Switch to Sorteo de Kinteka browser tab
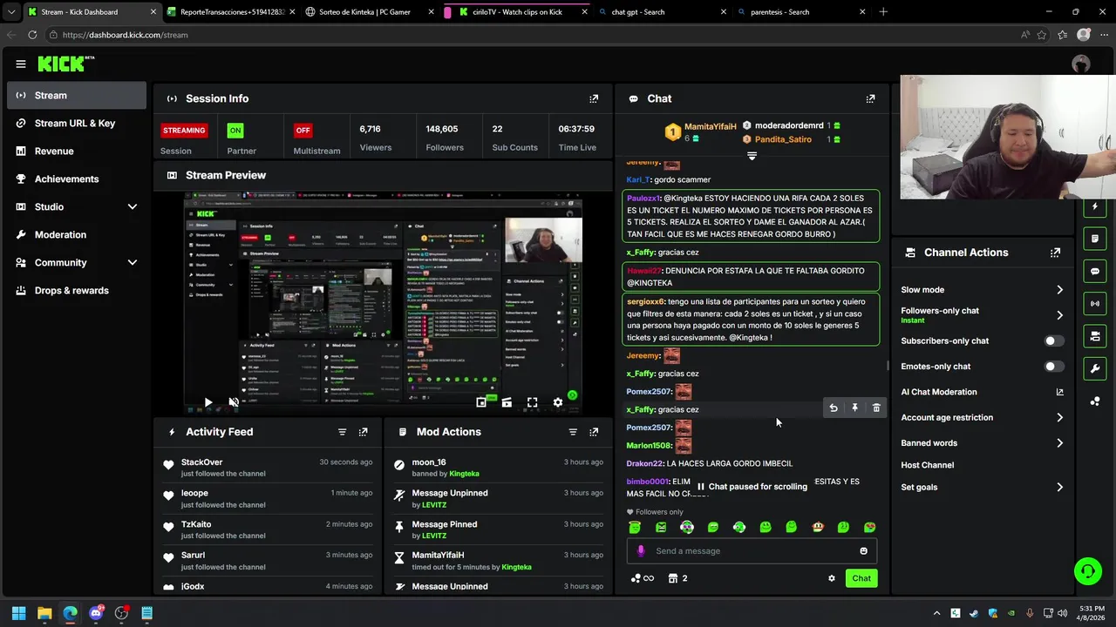The height and width of the screenshot is (627, 1116). point(369,12)
